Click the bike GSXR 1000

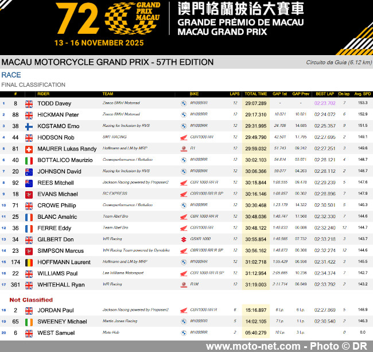pyautogui.click(x=200, y=239)
